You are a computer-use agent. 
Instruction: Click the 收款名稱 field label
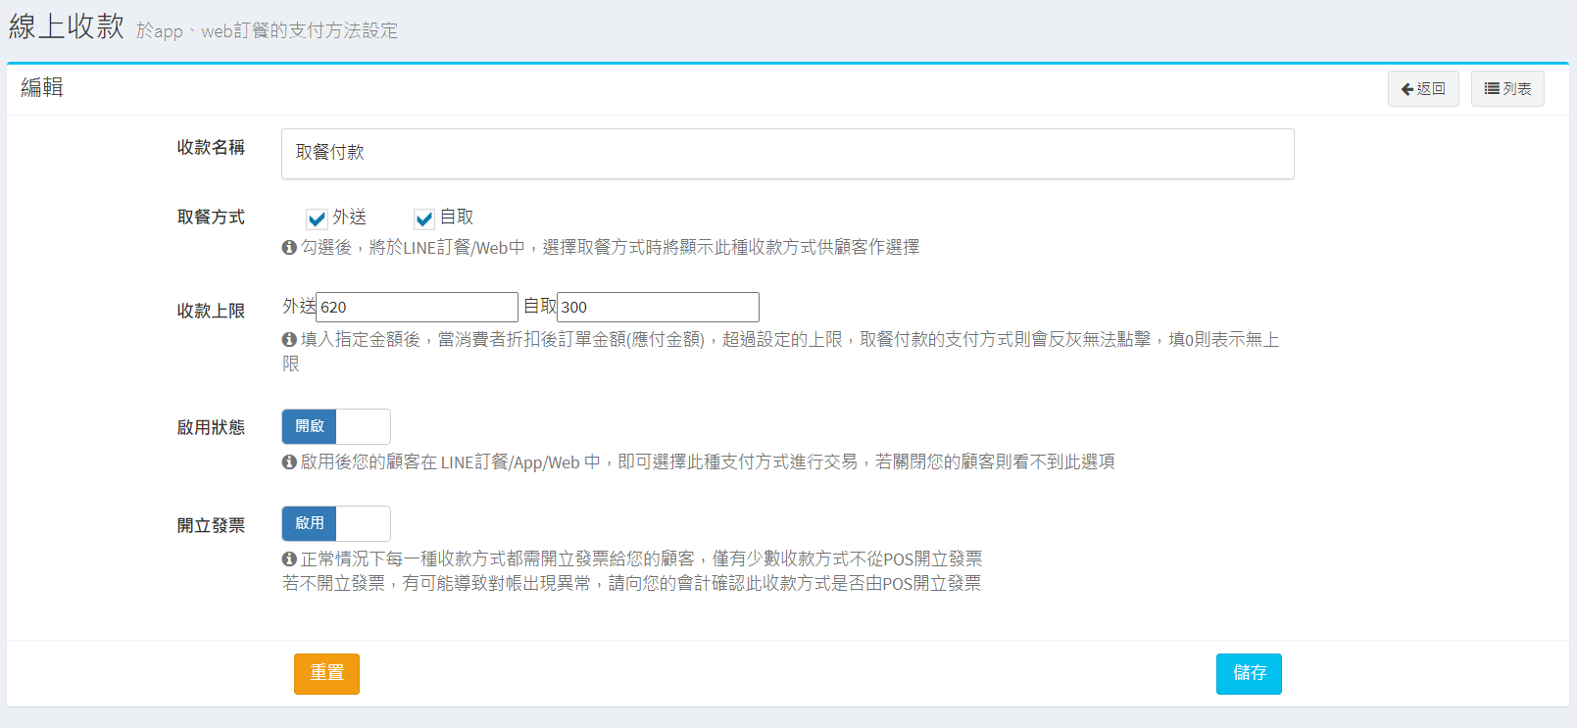211,147
